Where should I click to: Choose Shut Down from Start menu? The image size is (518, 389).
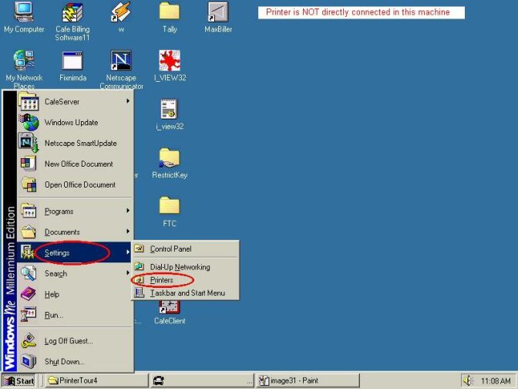pyautogui.click(x=65, y=361)
